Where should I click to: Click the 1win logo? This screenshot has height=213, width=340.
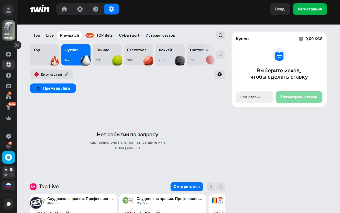pyautogui.click(x=40, y=9)
